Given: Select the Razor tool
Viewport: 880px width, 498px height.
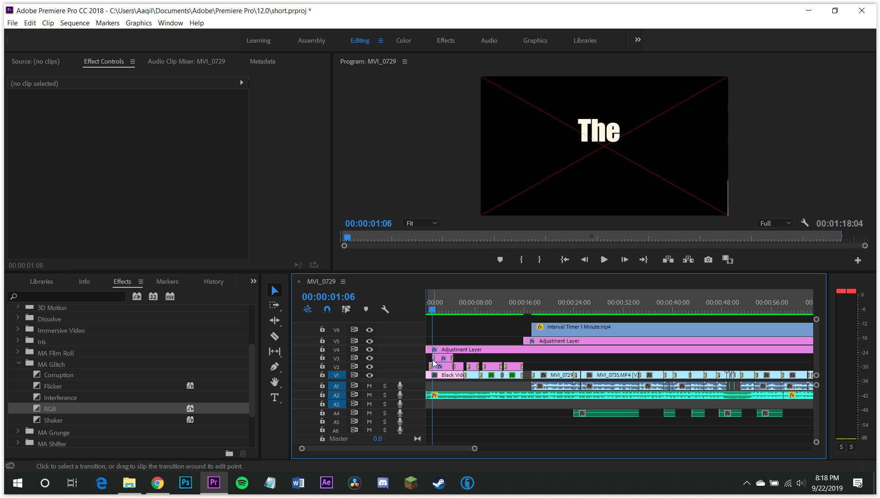Looking at the screenshot, I should 275,336.
